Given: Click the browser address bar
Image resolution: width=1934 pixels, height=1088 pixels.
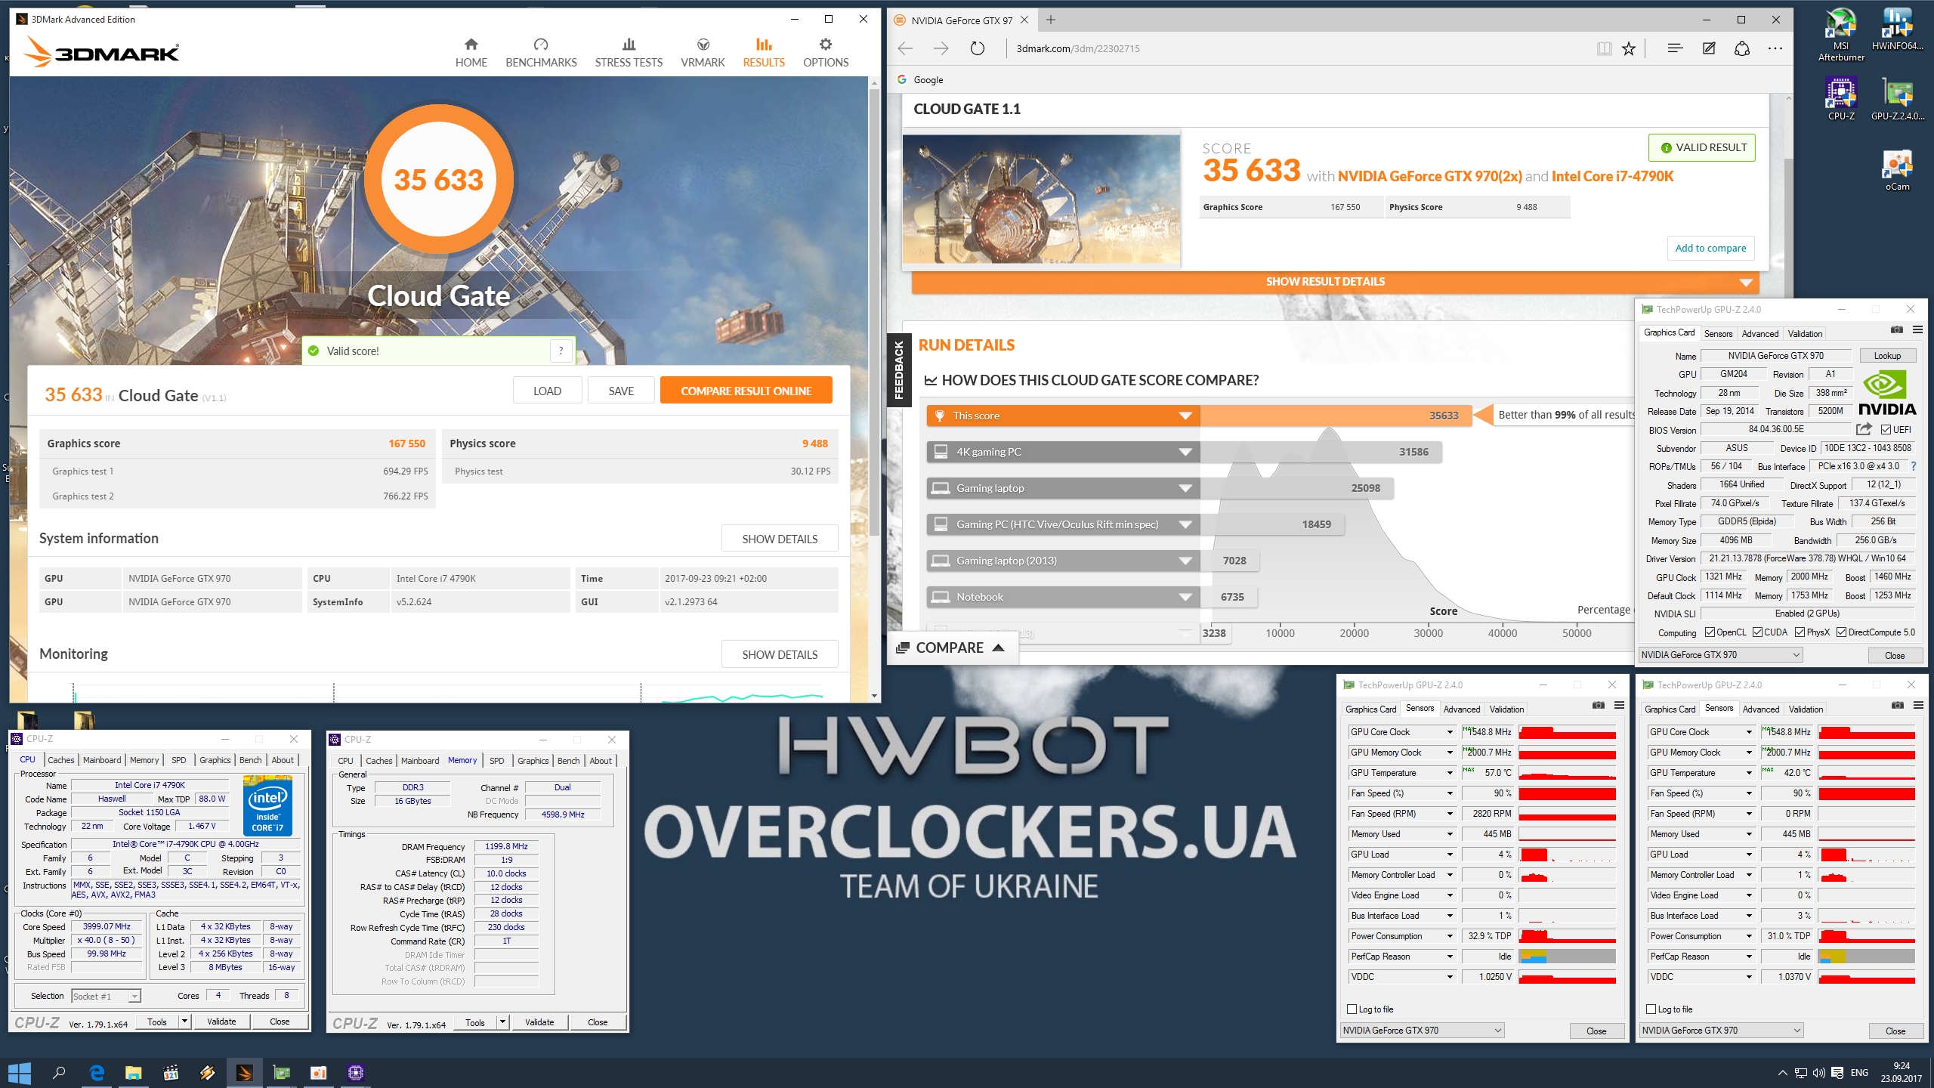Looking at the screenshot, I should point(1299,48).
